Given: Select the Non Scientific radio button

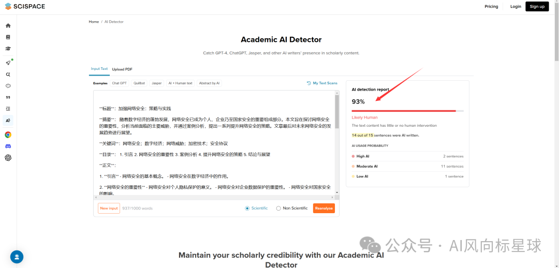Looking at the screenshot, I should 278,208.
